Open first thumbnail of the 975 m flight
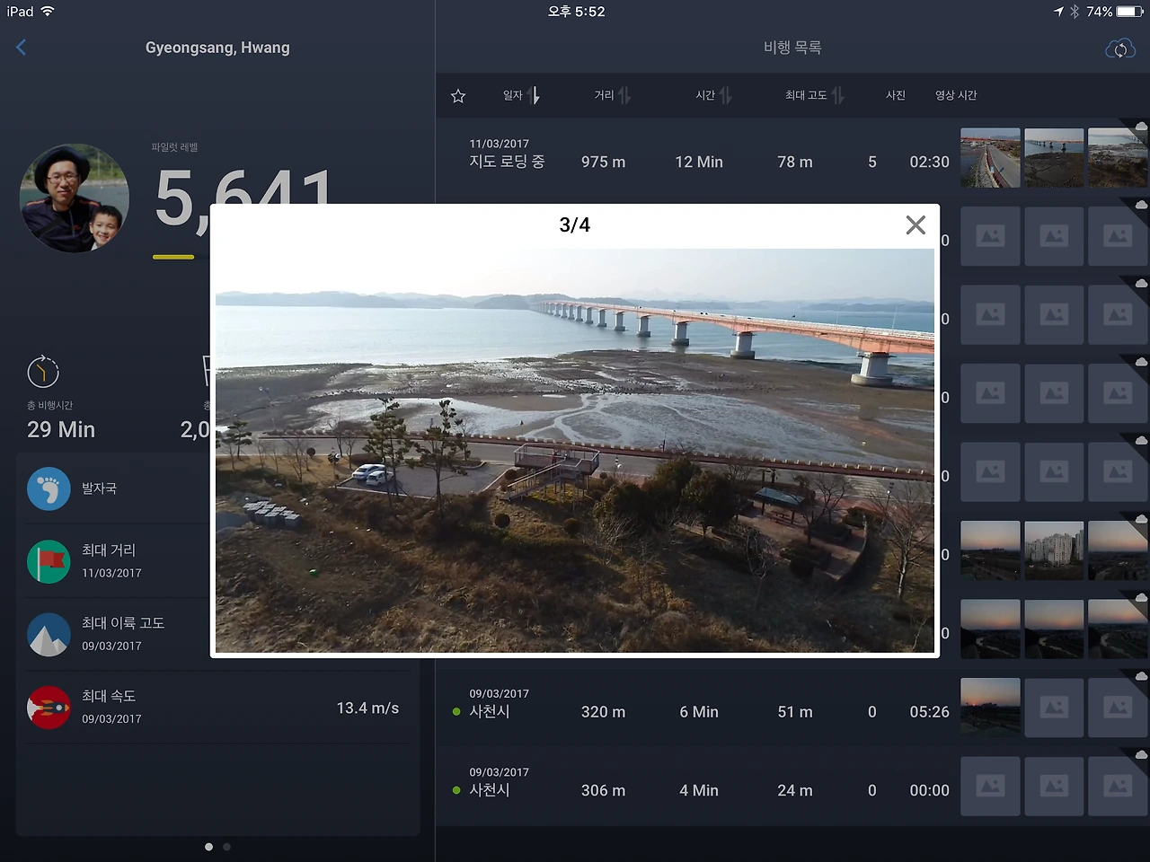The width and height of the screenshot is (1150, 862). (x=990, y=158)
